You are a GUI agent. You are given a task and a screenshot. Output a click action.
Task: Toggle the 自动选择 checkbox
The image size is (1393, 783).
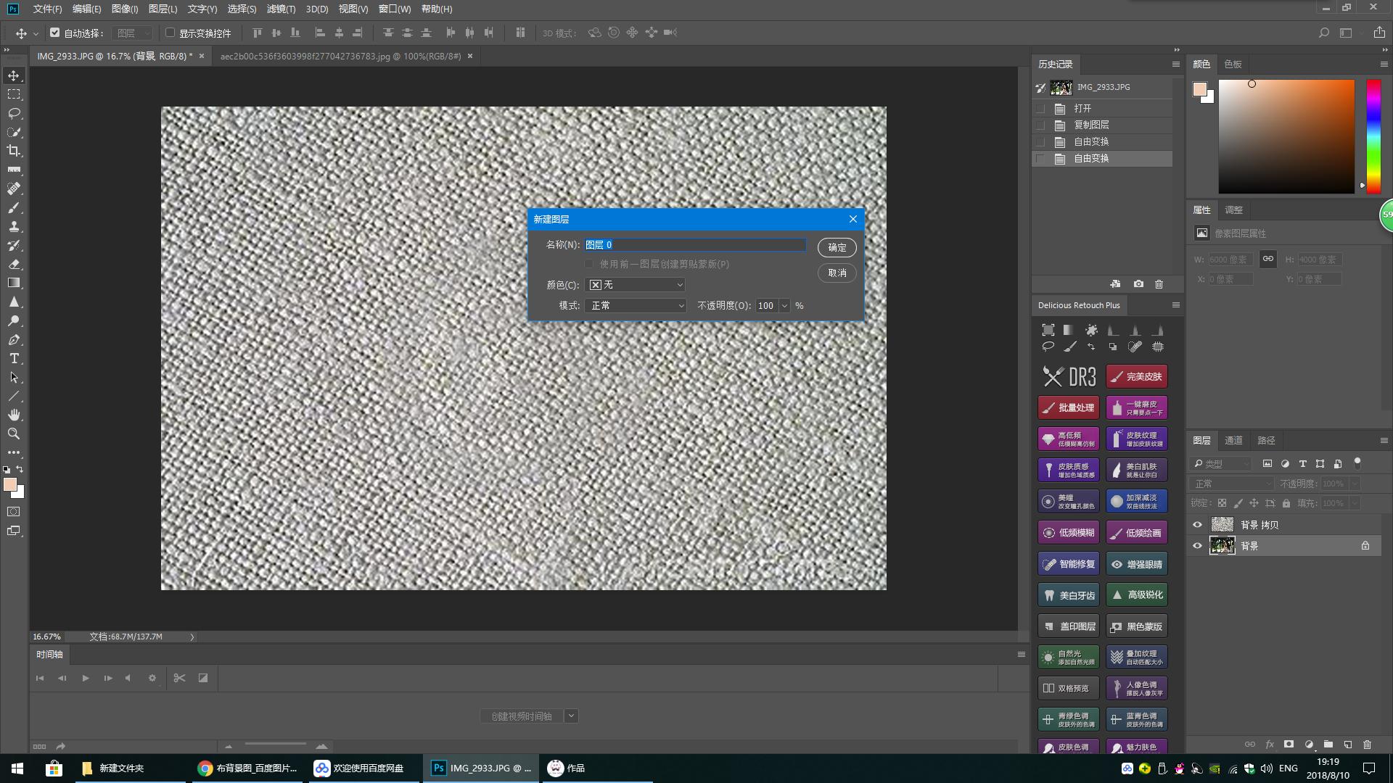(55, 33)
